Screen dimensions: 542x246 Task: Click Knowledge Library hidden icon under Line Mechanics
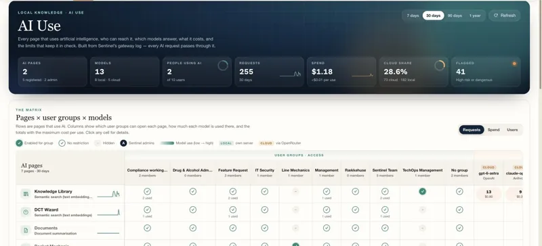tap(295, 191)
